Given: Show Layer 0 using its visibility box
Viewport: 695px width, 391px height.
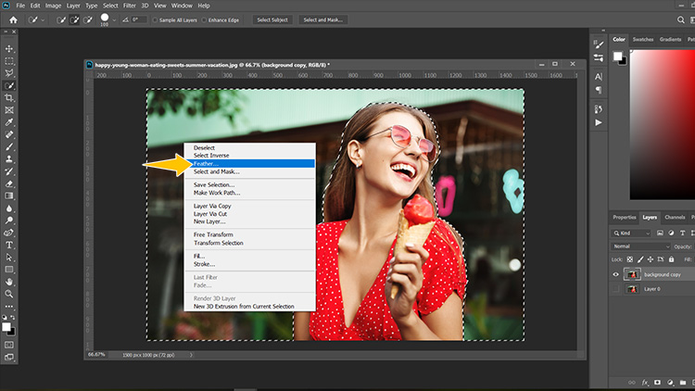Looking at the screenshot, I should click(x=615, y=289).
